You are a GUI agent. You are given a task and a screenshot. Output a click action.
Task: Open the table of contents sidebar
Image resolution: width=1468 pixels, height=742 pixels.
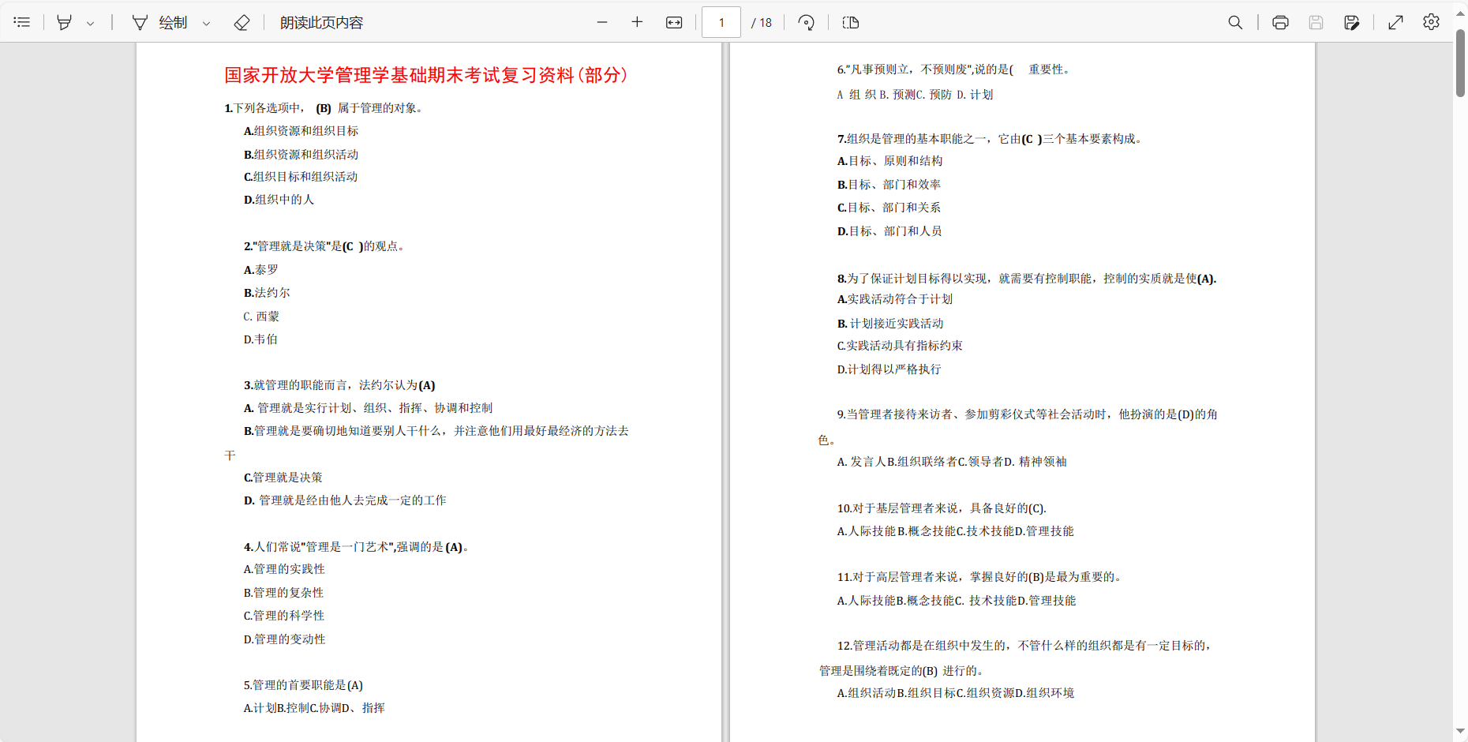(22, 22)
